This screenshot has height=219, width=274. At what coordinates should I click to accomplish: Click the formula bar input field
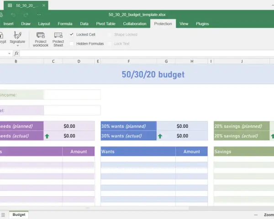point(147,53)
